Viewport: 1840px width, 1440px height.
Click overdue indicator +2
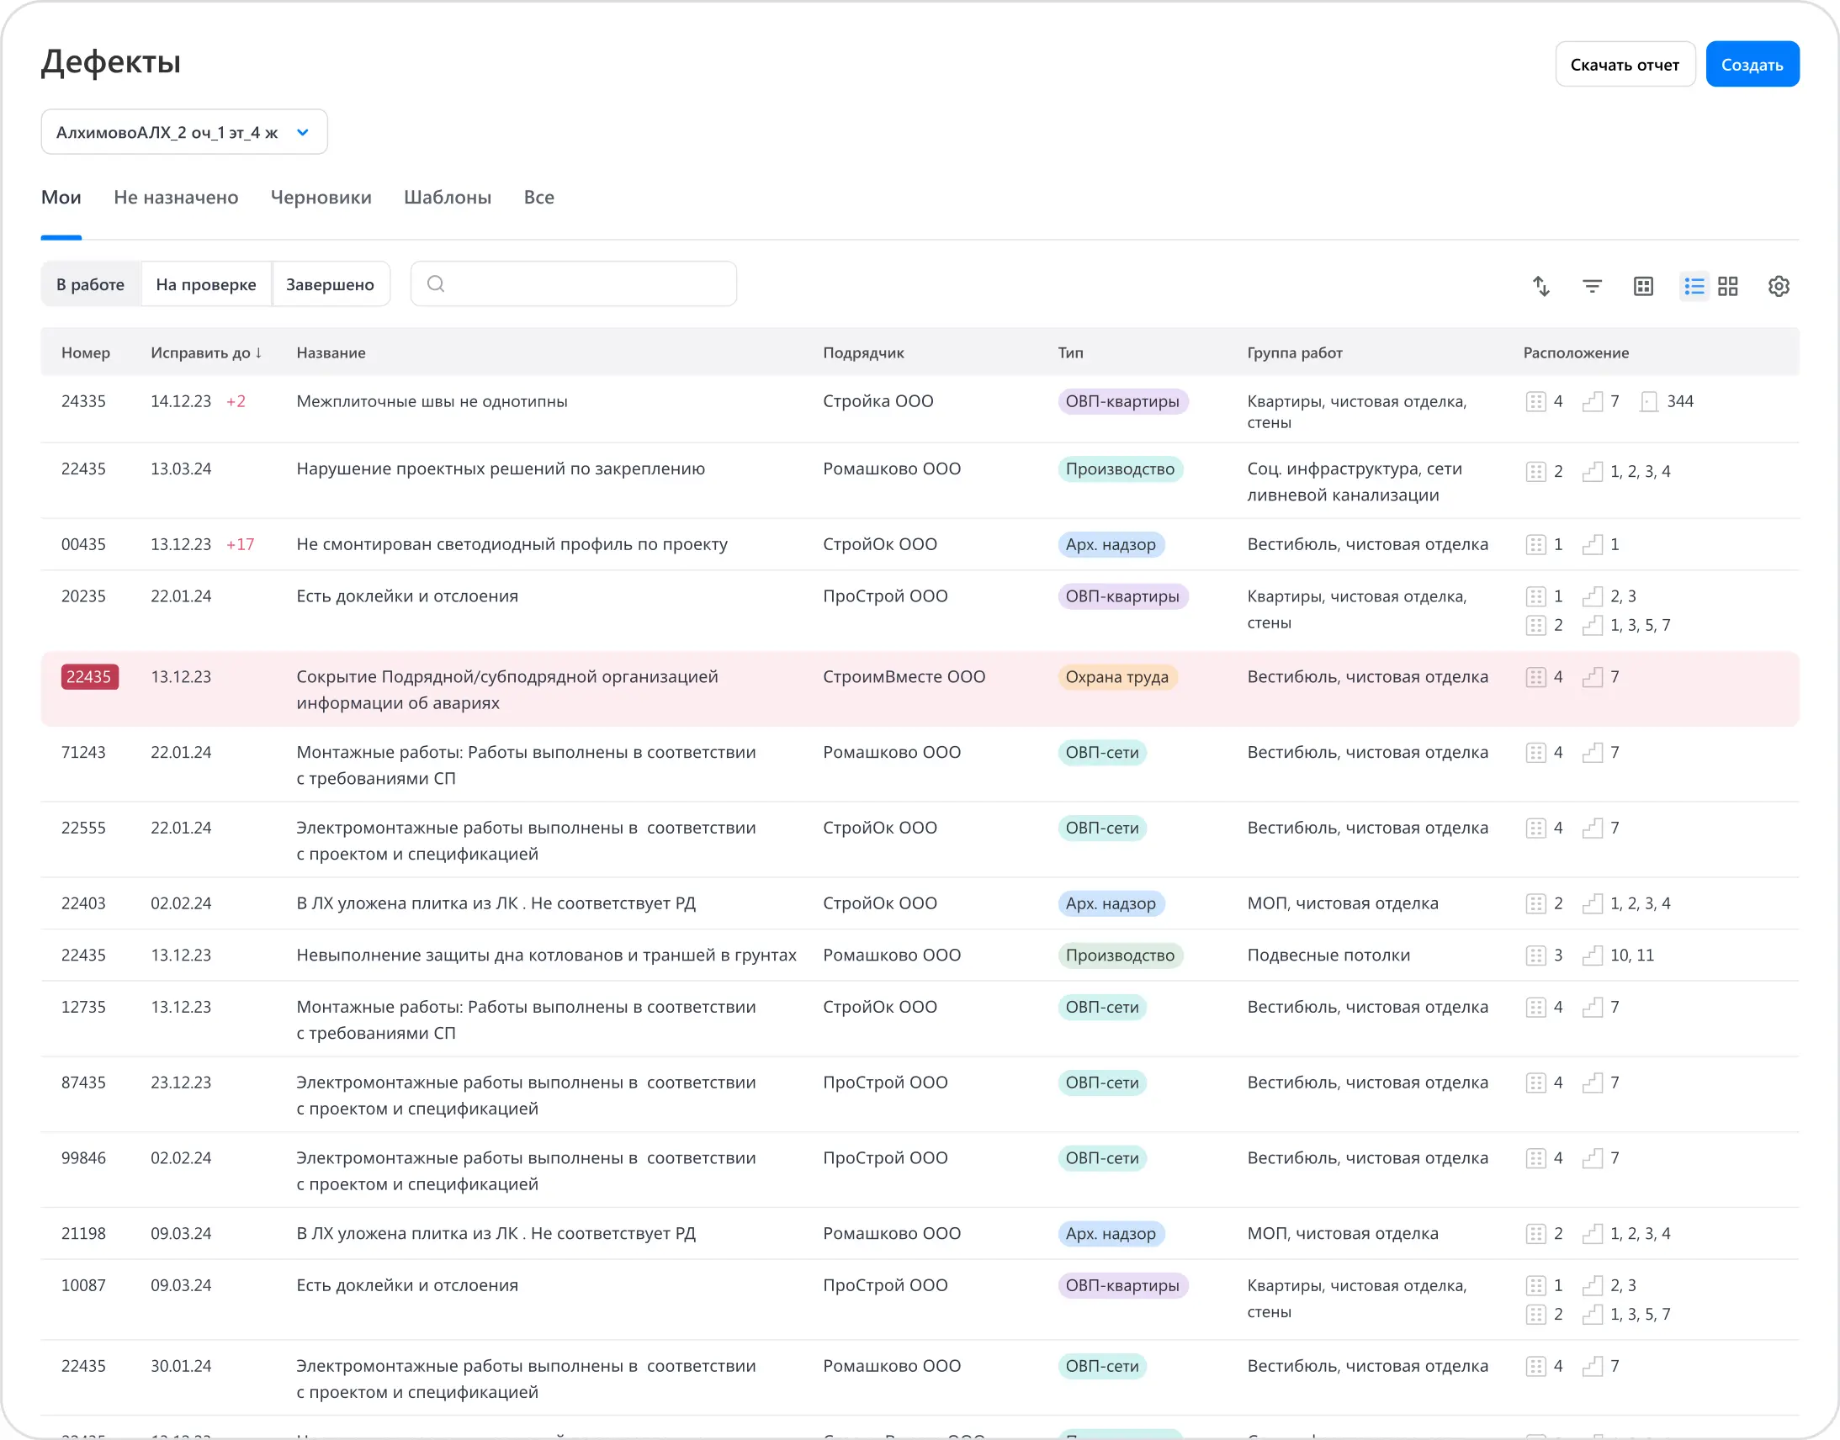(x=236, y=401)
